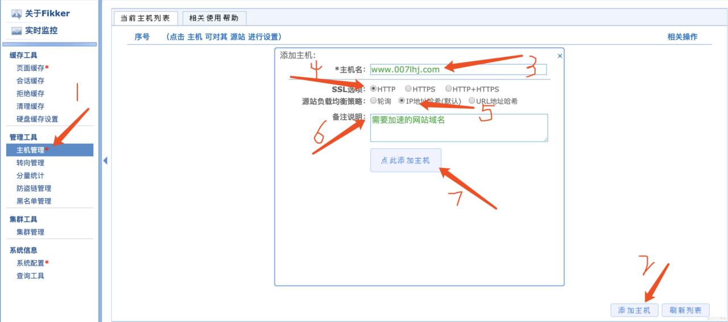Collapse sidebar with the blue arrow
This screenshot has width=728, height=322.
point(105,161)
